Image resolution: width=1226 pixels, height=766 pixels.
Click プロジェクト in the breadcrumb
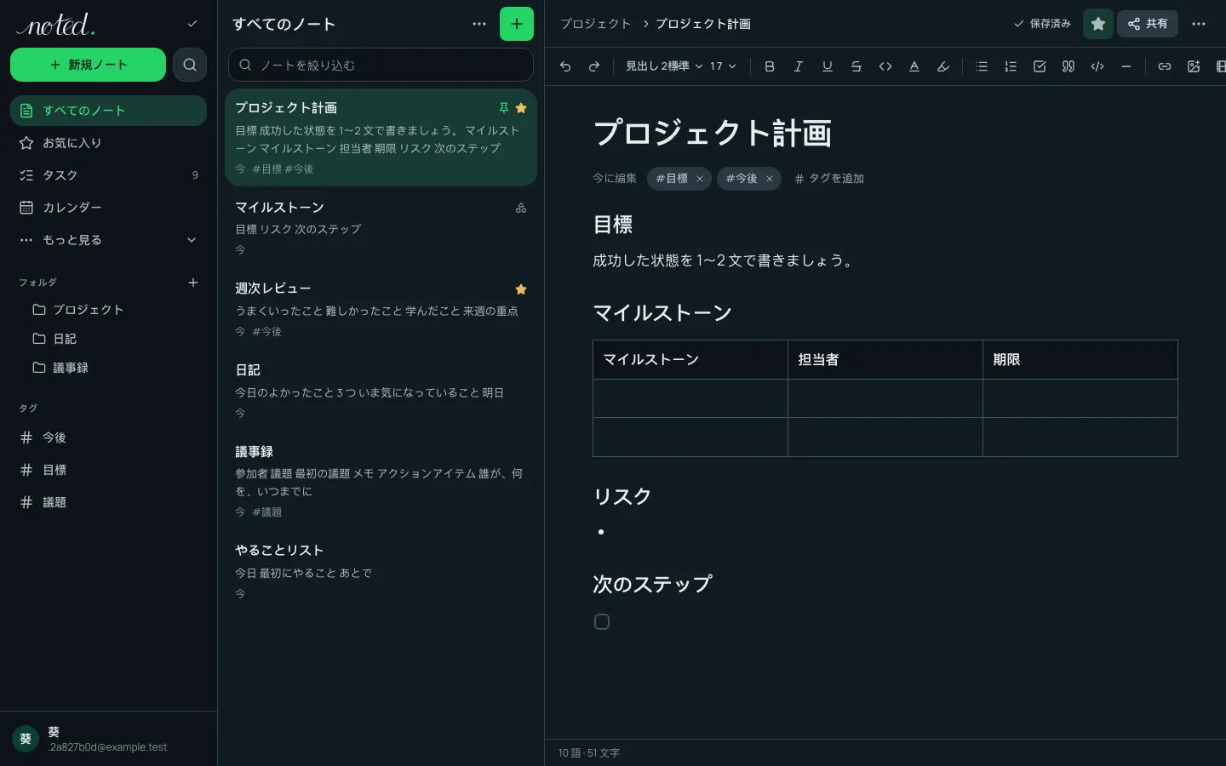click(596, 24)
